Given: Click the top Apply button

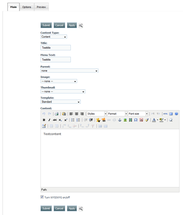Looking at the screenshot, I should click(72, 25).
